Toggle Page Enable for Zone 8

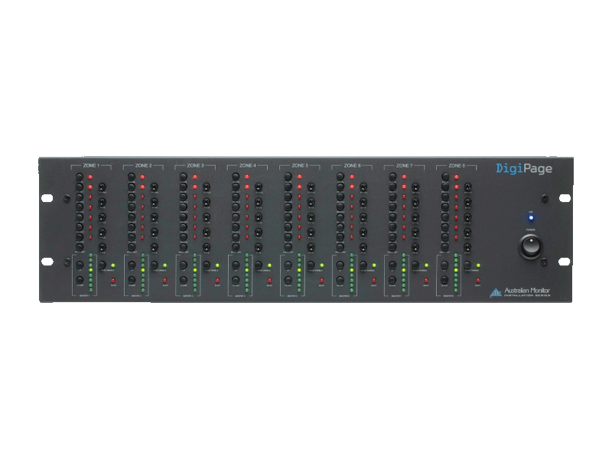tap(466, 265)
